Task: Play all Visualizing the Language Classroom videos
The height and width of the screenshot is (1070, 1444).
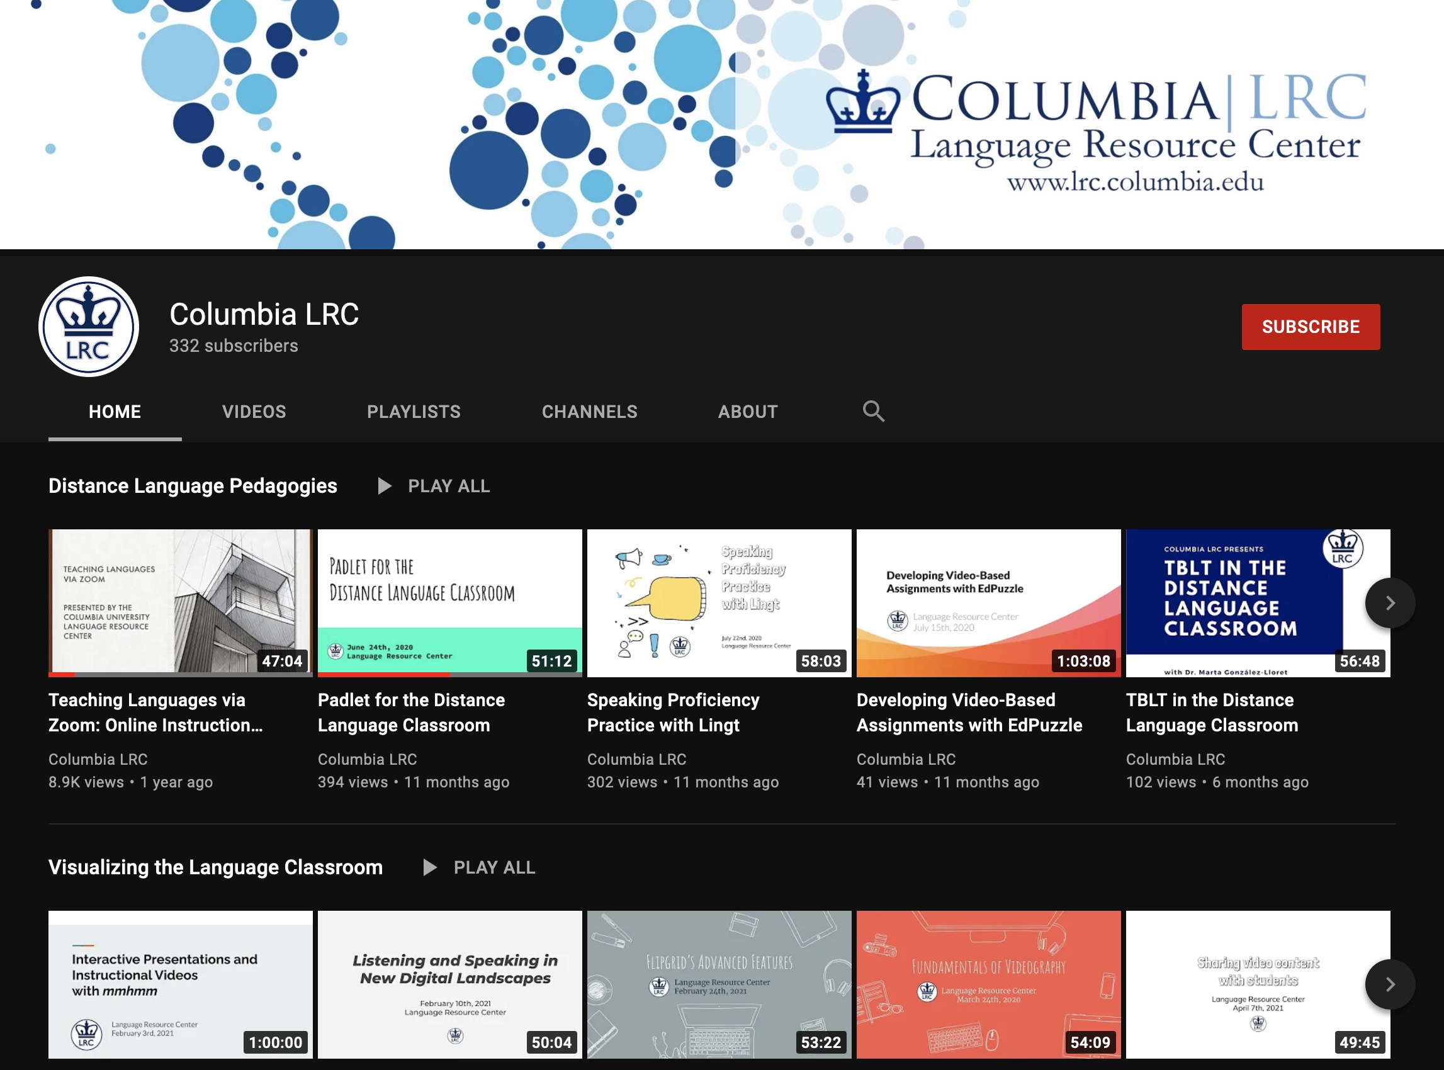Action: [x=494, y=867]
